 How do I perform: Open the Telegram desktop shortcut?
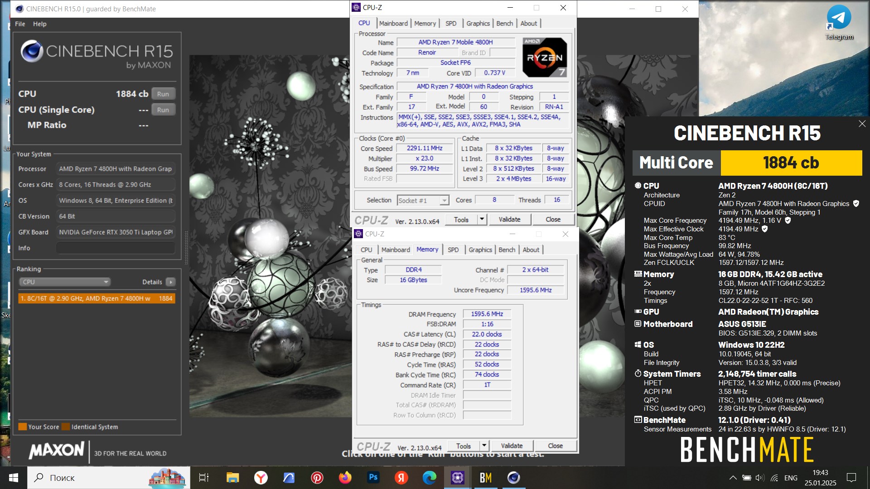[839, 23]
